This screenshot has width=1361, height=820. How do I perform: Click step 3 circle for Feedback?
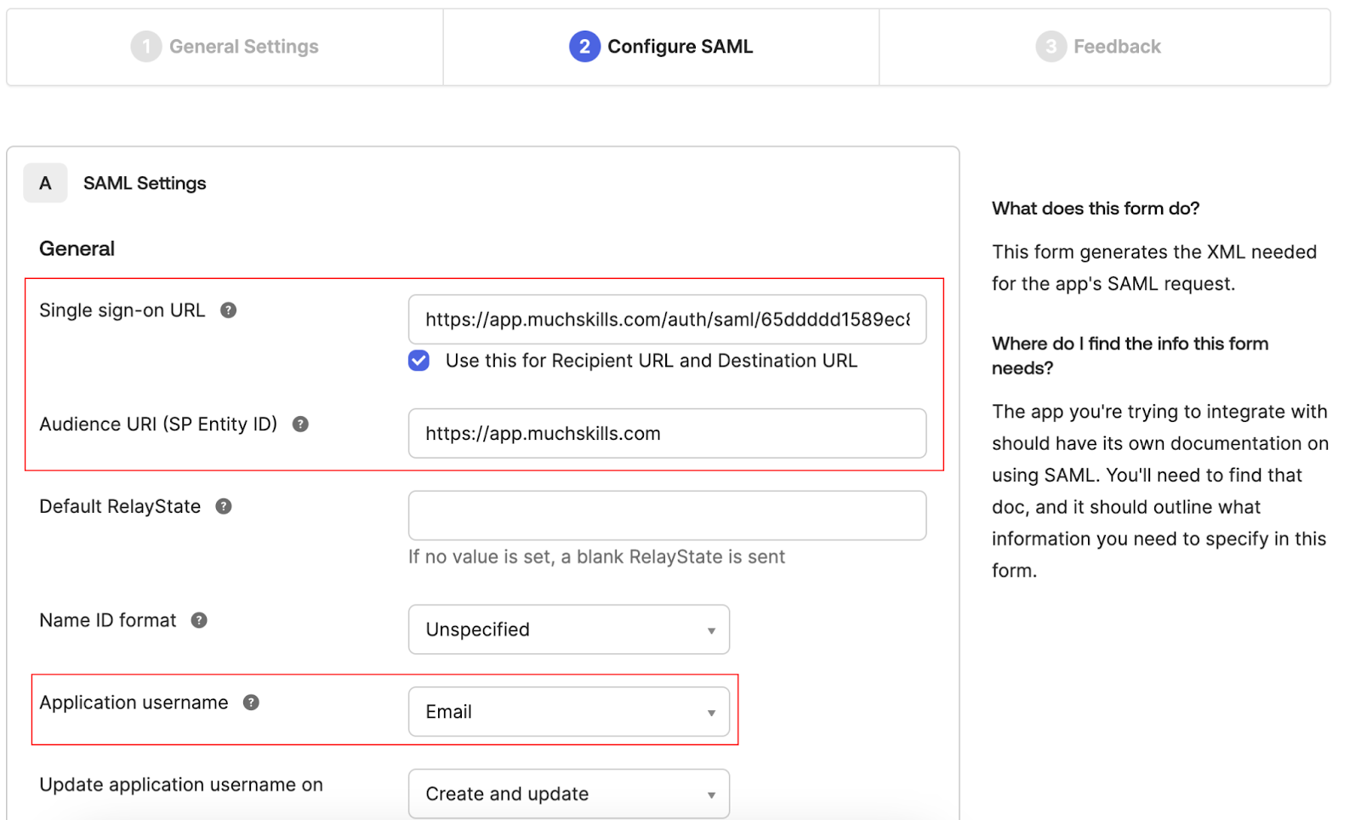coord(1051,47)
